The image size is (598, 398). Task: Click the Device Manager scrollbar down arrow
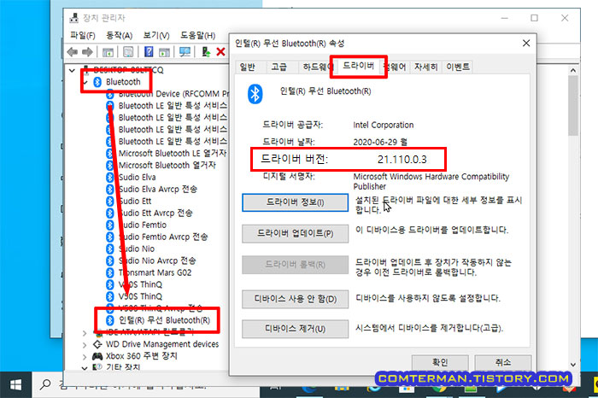tap(573, 364)
